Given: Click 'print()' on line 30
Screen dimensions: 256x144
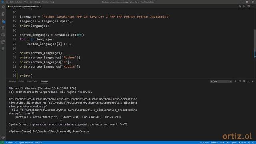Looking at the screenshot, I should point(26,76).
